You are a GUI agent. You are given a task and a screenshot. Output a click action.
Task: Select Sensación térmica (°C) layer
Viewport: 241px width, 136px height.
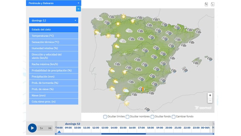tap(54, 42)
